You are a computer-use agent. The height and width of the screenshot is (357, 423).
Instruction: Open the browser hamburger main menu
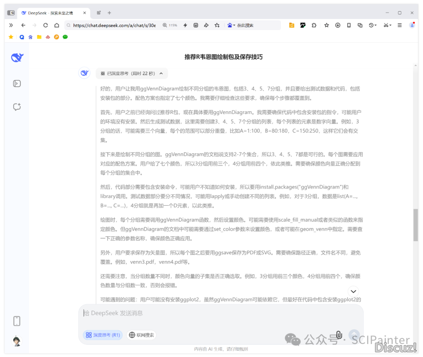pos(399,25)
